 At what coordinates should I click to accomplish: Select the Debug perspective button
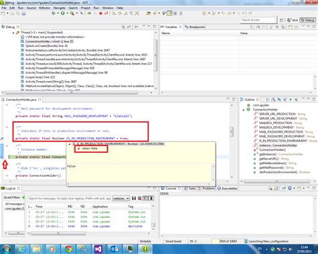[x=308, y=20]
